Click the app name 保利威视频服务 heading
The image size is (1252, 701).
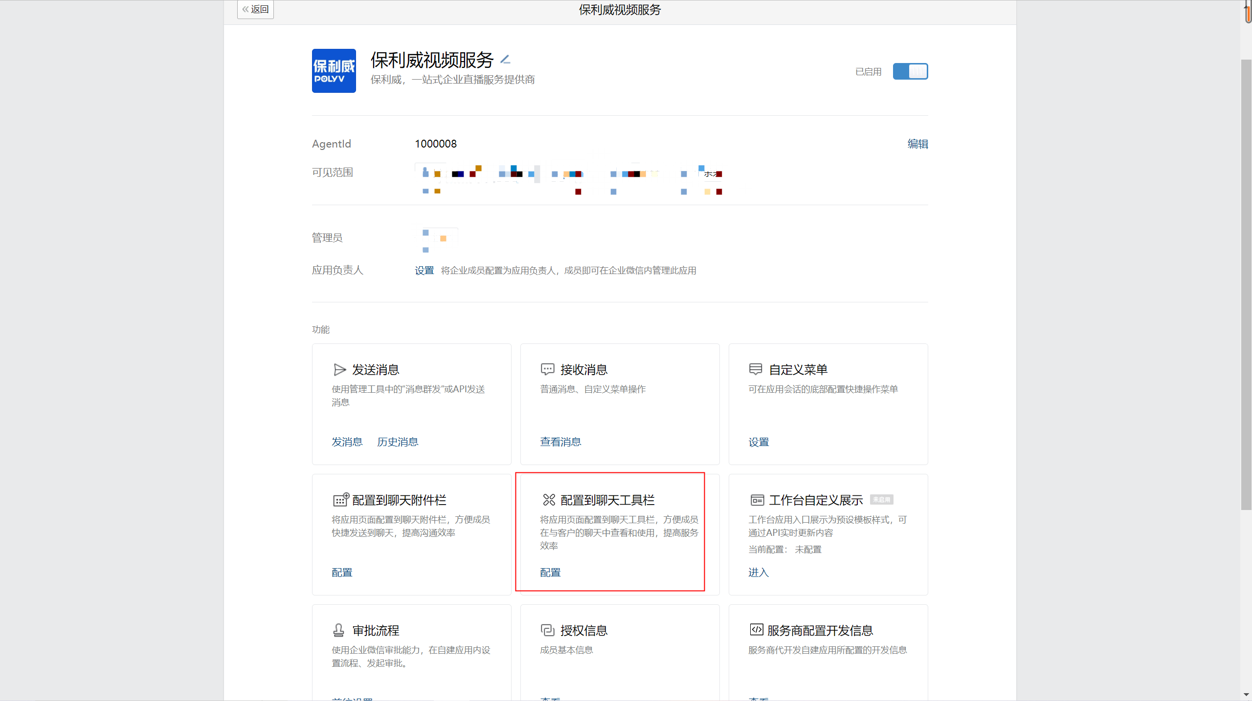[x=432, y=60]
